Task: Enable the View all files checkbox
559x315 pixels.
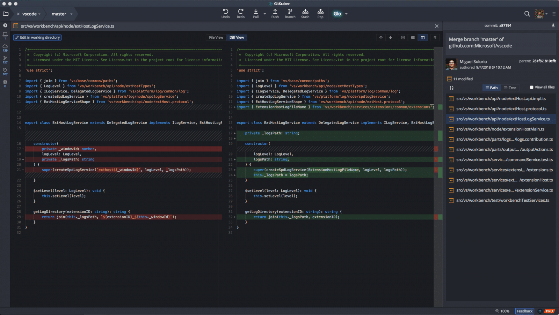Action: tap(531, 87)
